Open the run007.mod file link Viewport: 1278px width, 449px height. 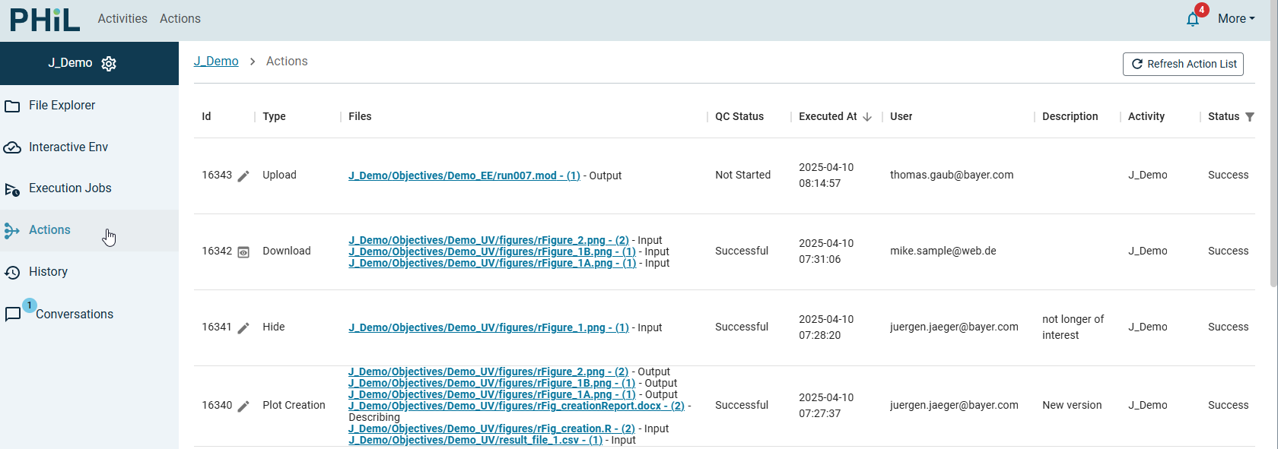(464, 175)
